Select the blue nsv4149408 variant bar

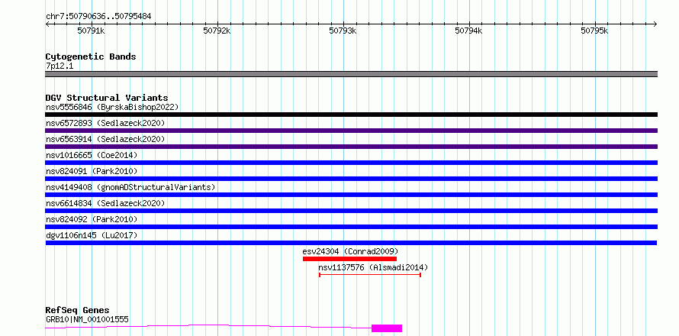pyautogui.click(x=351, y=195)
